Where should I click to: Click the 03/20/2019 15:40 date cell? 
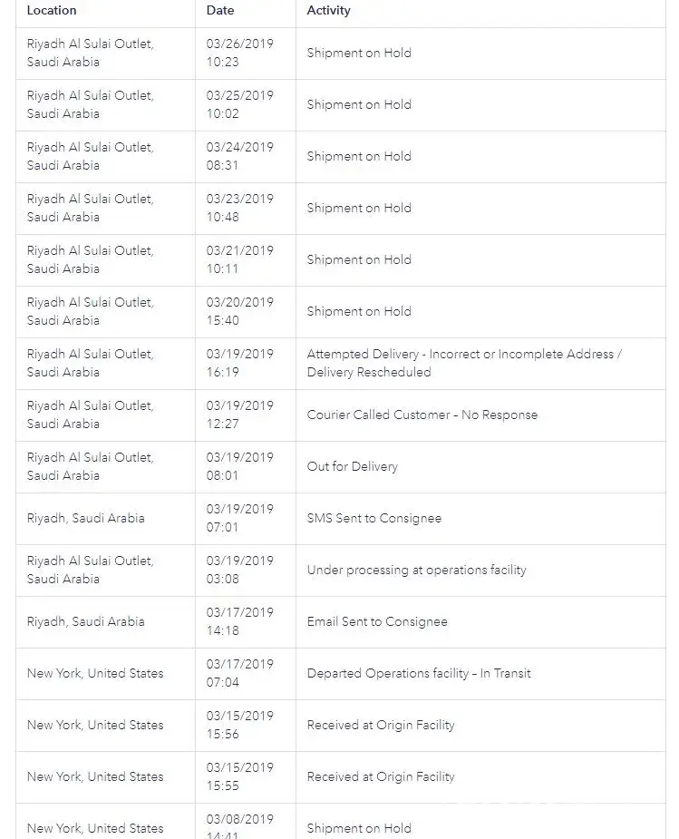coord(239,311)
